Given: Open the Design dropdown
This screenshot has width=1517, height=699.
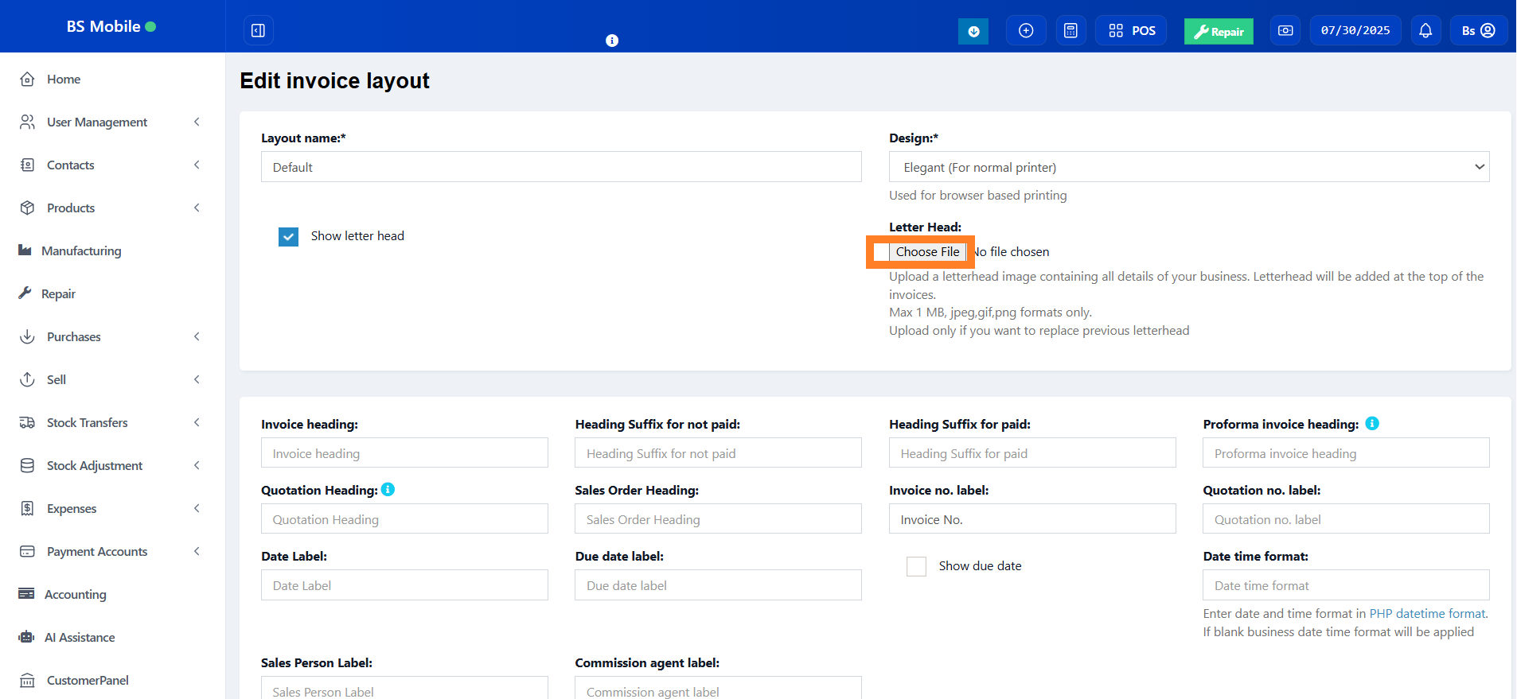Looking at the screenshot, I should pyautogui.click(x=1188, y=167).
